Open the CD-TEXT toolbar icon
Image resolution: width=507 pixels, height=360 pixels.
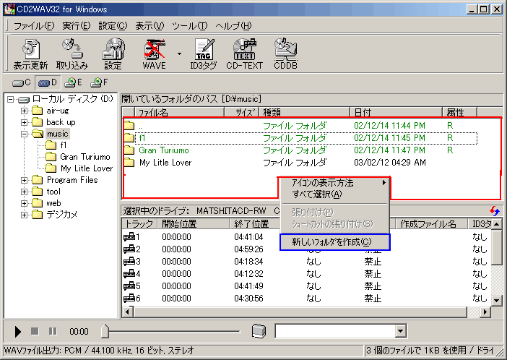tap(244, 53)
